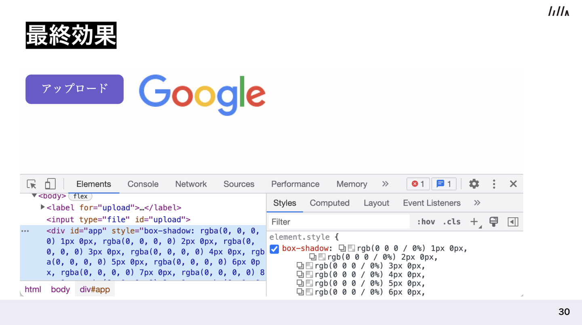Screen dimensions: 582x325
Task: Click the element.style selector text
Action: pyautogui.click(x=299, y=237)
